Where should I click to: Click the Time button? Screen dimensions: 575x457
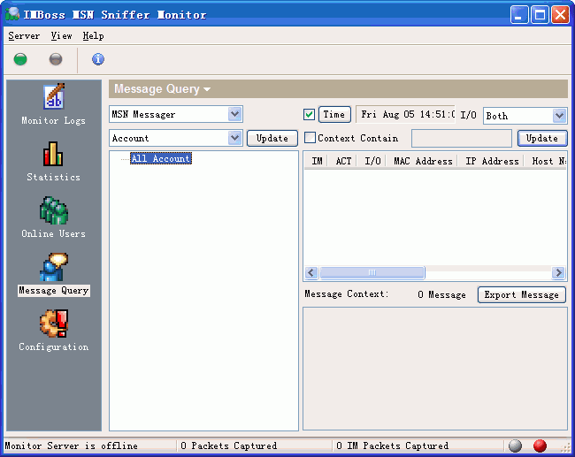334,114
